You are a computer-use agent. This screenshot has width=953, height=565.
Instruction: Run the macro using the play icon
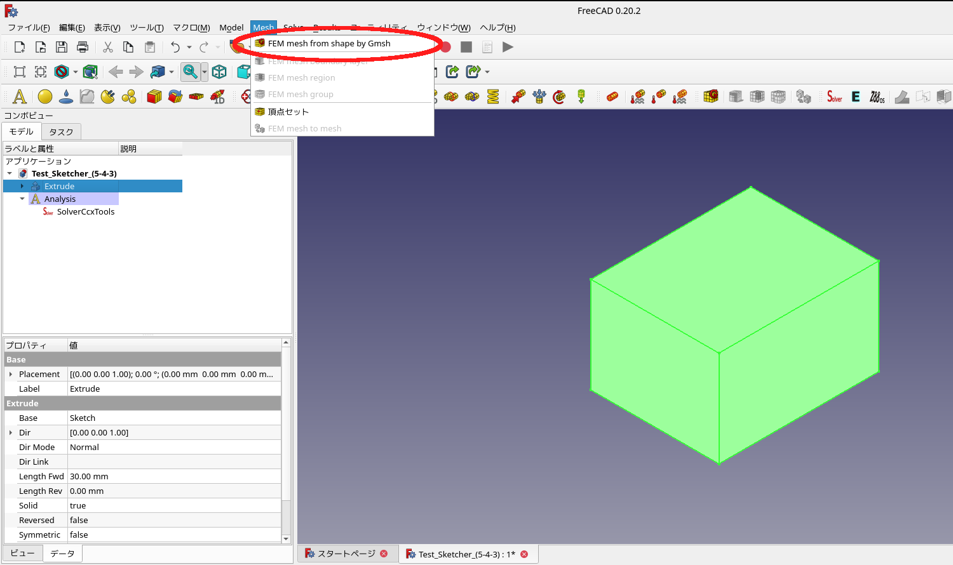507,46
